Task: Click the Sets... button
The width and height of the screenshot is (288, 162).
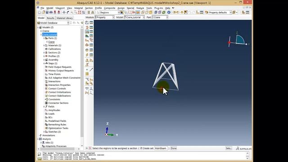Action: coord(229,148)
